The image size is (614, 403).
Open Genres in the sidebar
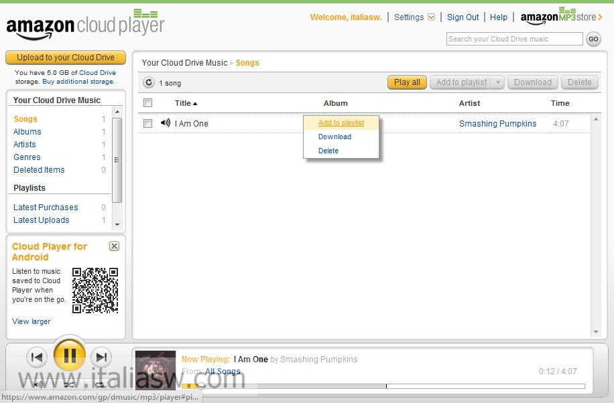[x=27, y=157]
